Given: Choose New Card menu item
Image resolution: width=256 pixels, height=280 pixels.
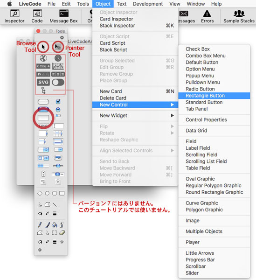Looking at the screenshot, I should (135, 91).
